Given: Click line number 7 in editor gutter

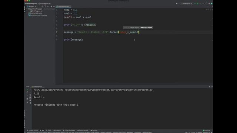Looking at the screenshot, I should [57, 32].
